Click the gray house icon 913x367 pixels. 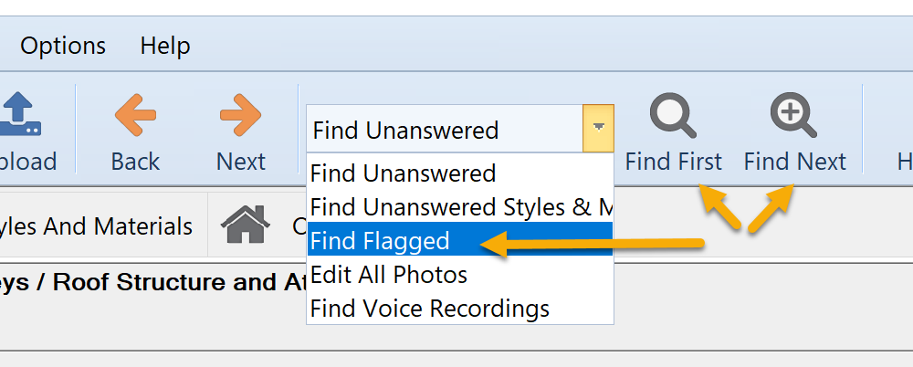click(x=245, y=225)
